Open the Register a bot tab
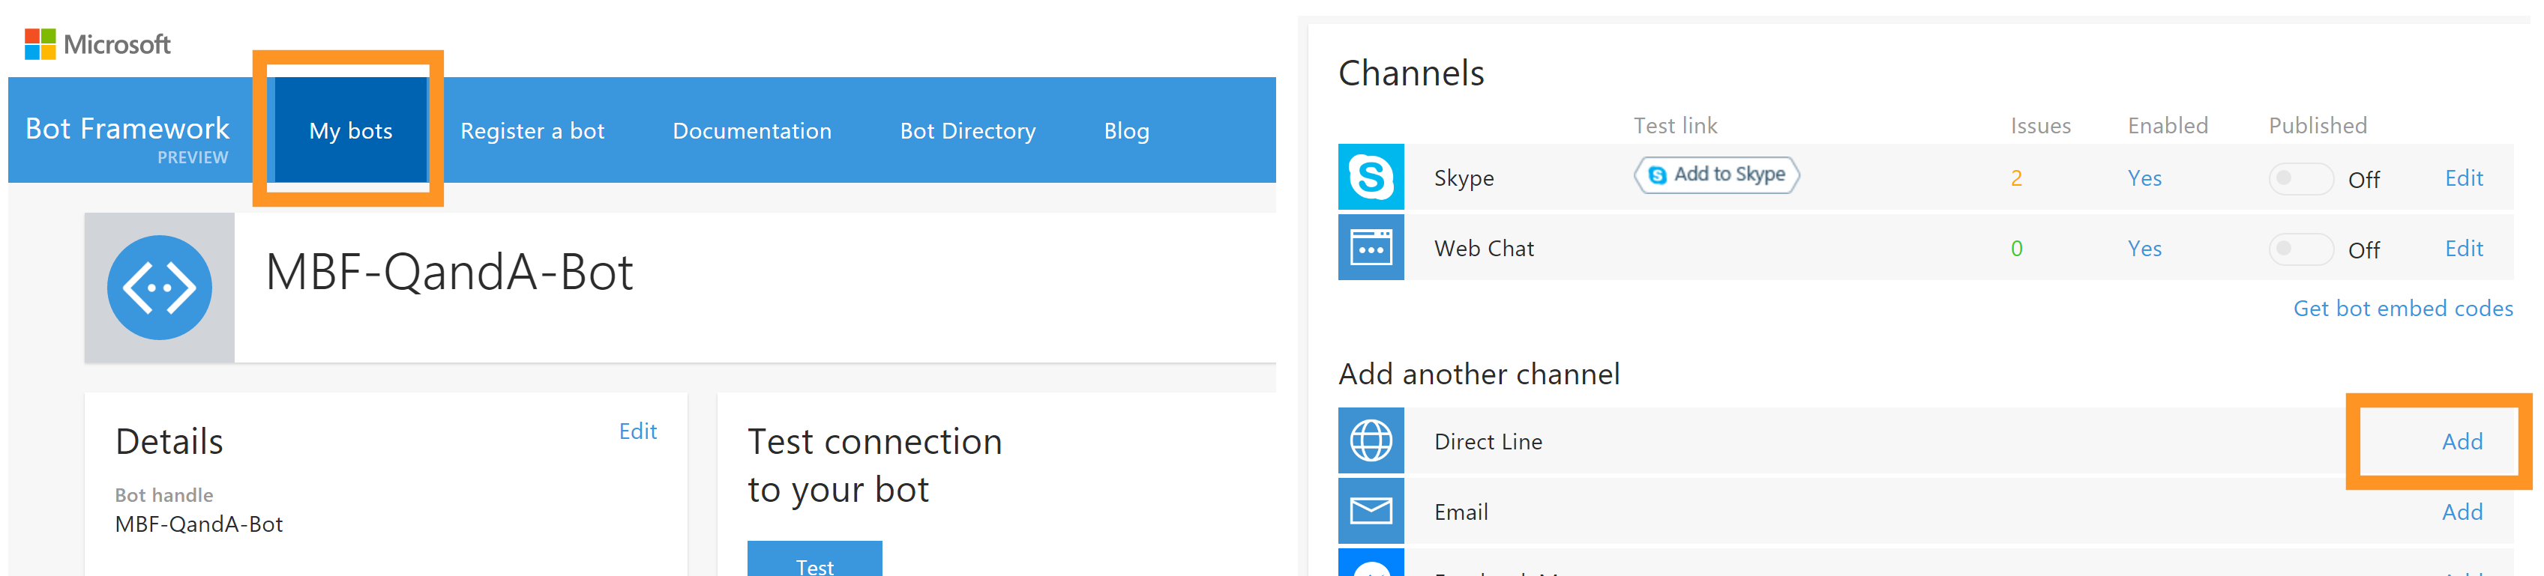This screenshot has width=2544, height=576. 532,130
